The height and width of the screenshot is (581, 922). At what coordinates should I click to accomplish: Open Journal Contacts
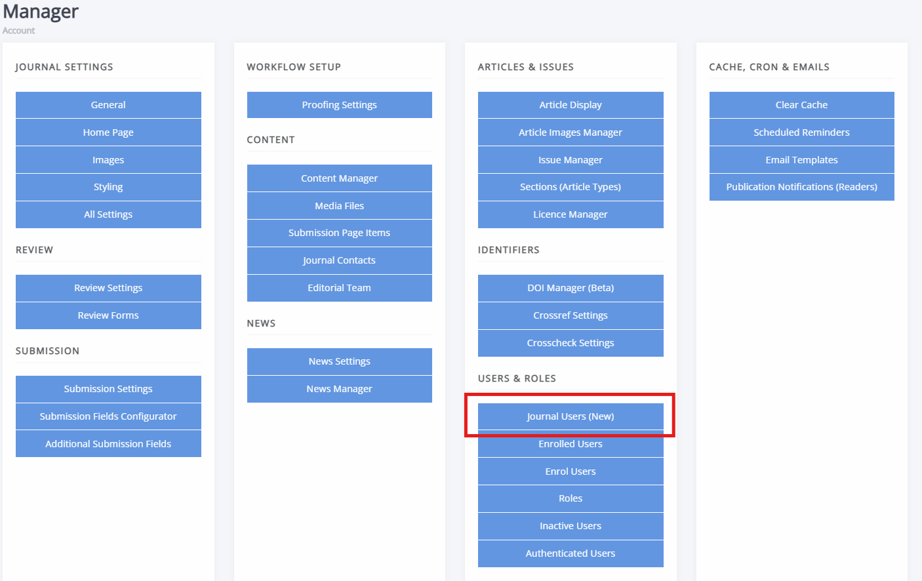pyautogui.click(x=340, y=260)
